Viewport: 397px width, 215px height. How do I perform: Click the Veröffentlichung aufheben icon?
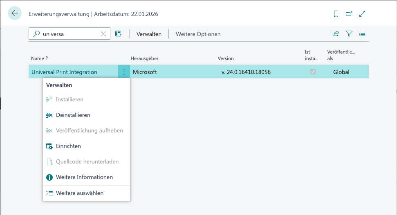[x=49, y=131]
